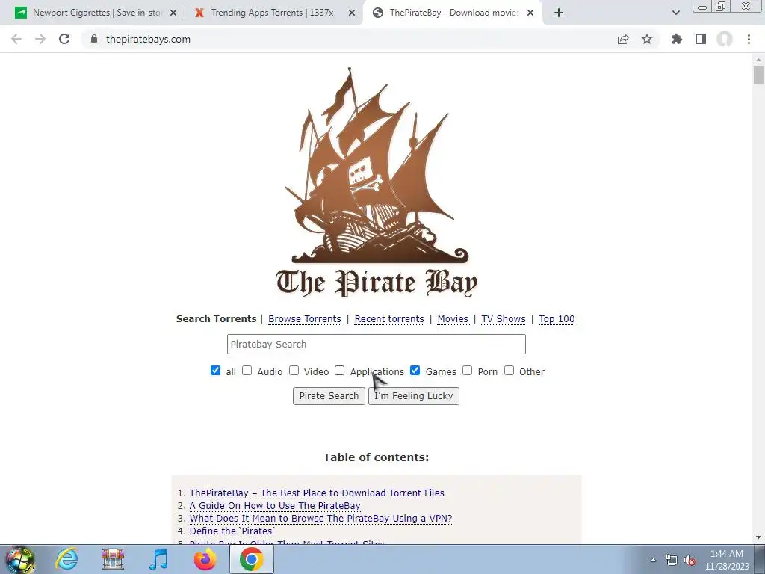This screenshot has height=574, width=765.
Task: Close the Newport Cigarettes tab
Action: pyautogui.click(x=173, y=13)
